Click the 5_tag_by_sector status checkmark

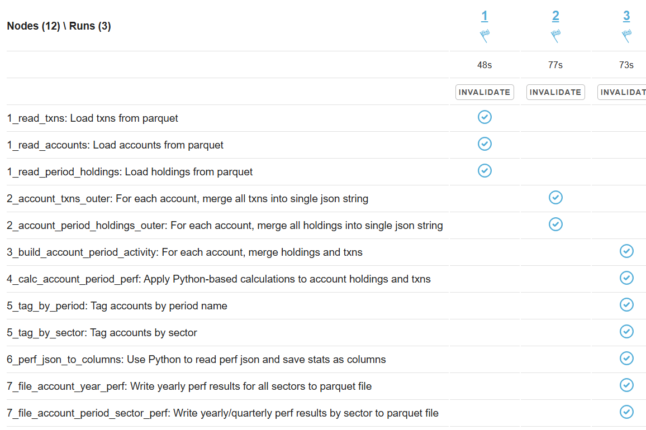[626, 331]
